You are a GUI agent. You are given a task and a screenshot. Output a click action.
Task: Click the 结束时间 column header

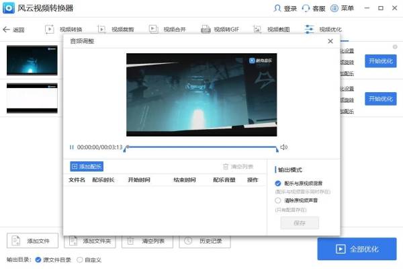pyautogui.click(x=185, y=180)
